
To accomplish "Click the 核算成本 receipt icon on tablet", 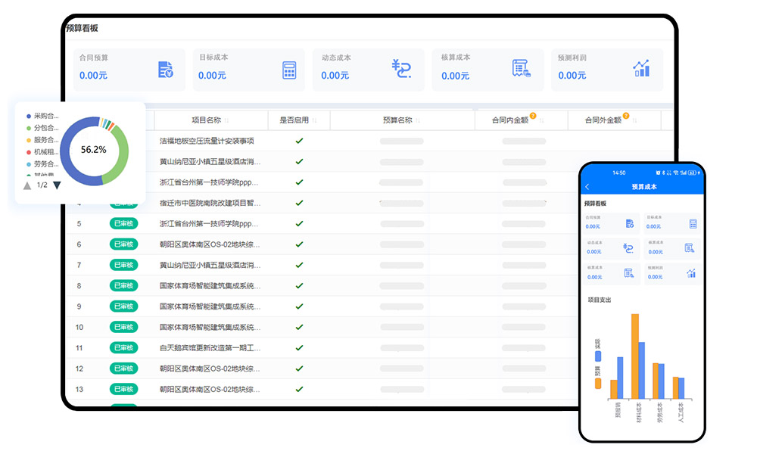I will [522, 69].
